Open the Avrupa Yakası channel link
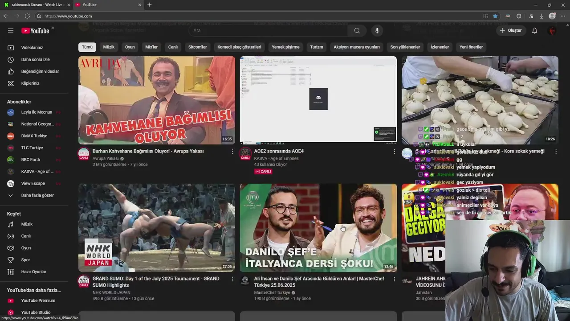570x321 pixels. coord(106,158)
